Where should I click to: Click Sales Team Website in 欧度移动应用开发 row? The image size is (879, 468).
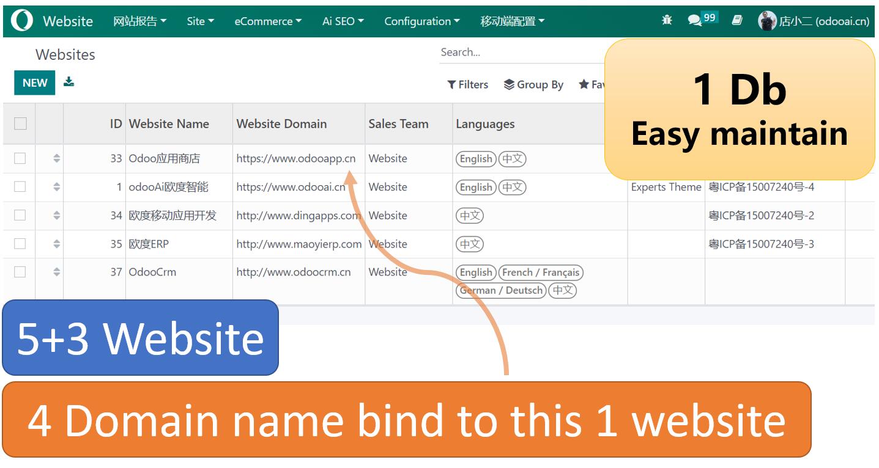tap(388, 215)
